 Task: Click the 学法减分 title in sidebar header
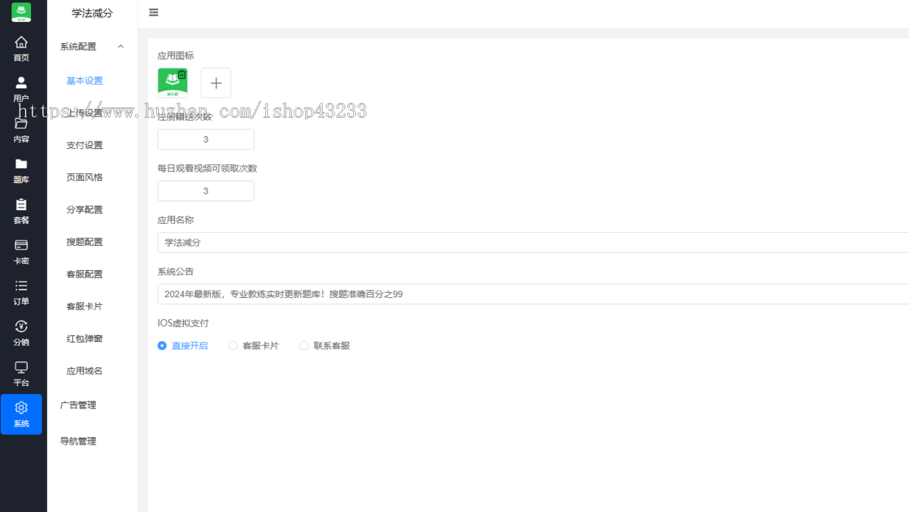92,13
